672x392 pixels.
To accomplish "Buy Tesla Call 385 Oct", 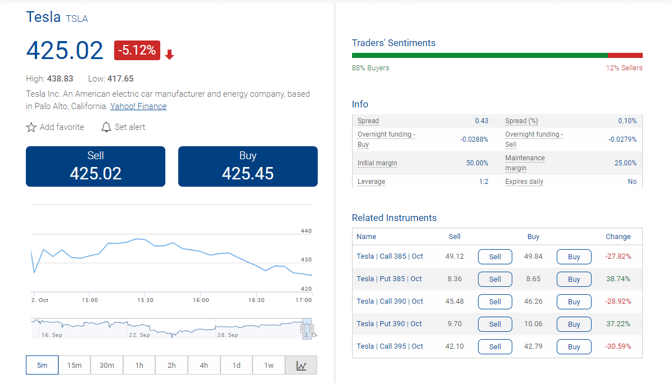I will (574, 256).
